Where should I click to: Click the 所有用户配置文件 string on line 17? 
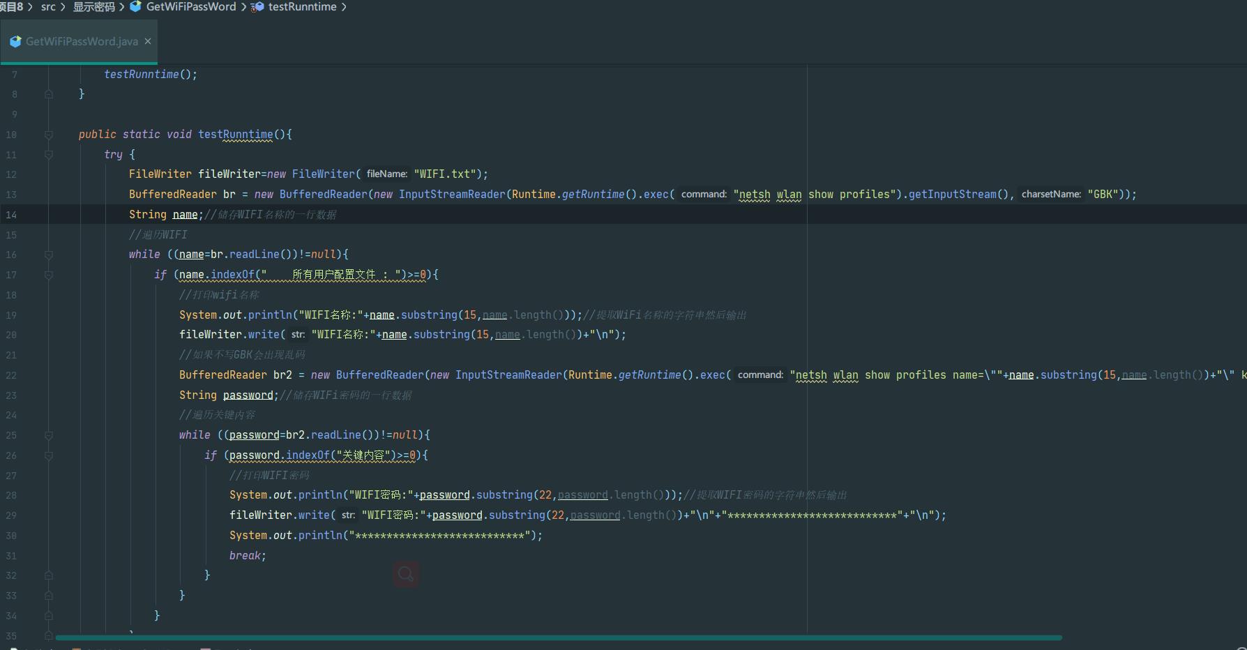[x=331, y=275]
